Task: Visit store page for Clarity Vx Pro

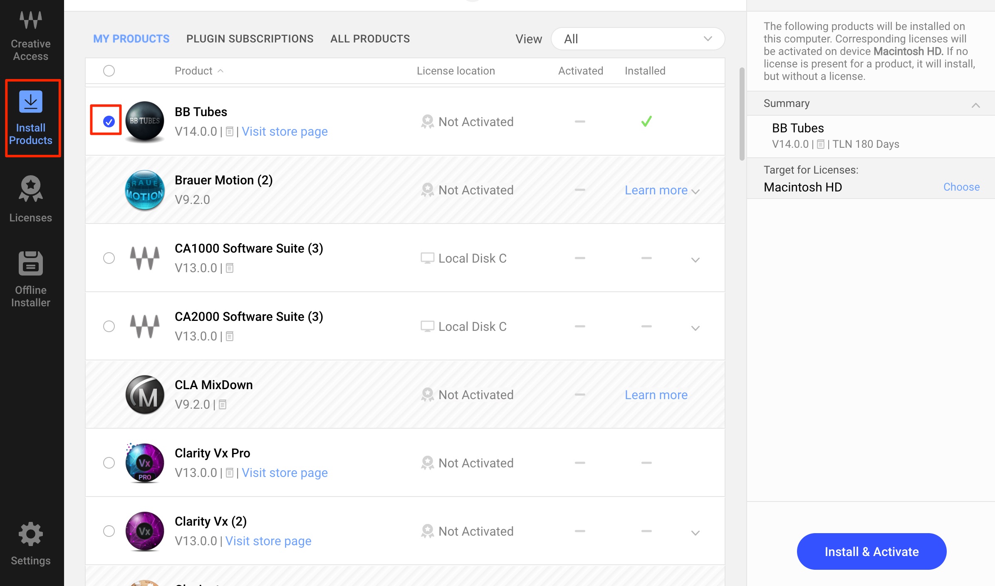Action: pyautogui.click(x=285, y=473)
